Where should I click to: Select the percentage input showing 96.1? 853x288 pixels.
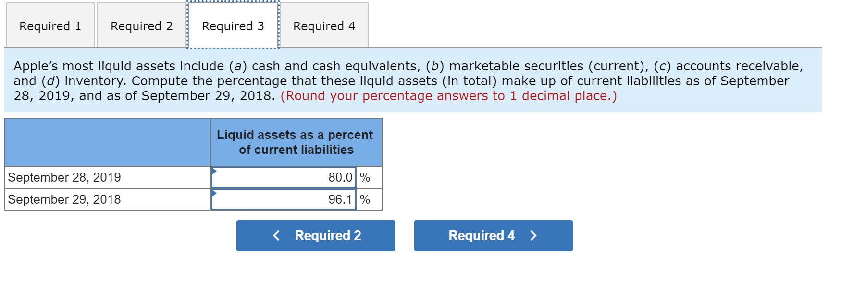[284, 199]
